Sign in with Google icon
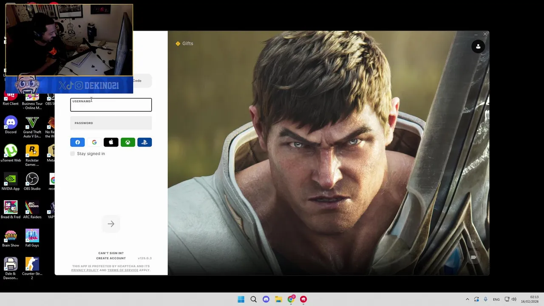 click(x=94, y=142)
